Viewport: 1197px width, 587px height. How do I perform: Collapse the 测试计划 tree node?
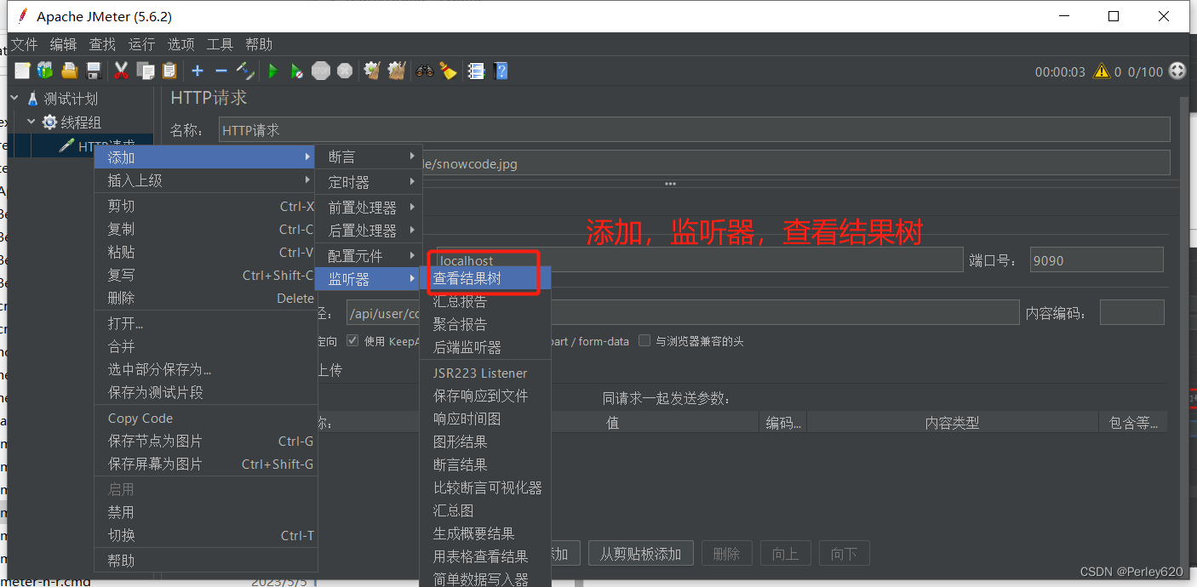14,99
